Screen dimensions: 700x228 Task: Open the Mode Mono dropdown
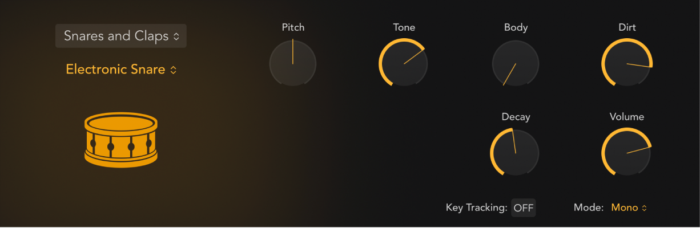click(629, 207)
